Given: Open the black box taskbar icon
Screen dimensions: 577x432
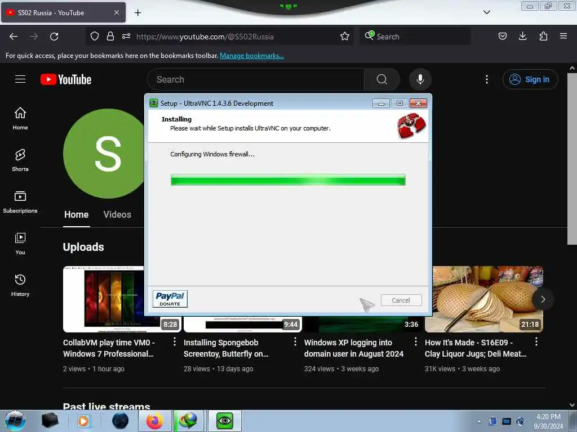Looking at the screenshot, I should click(x=50, y=421).
